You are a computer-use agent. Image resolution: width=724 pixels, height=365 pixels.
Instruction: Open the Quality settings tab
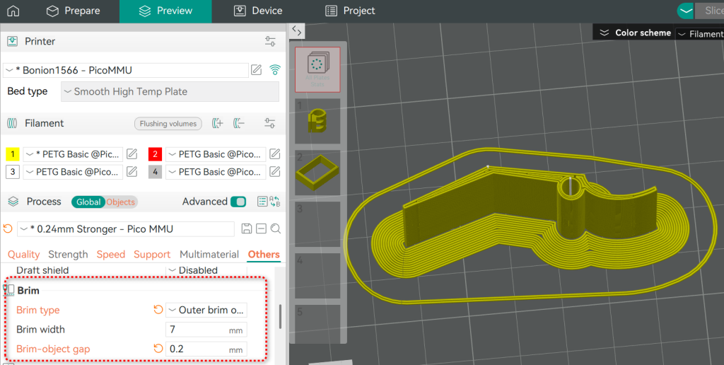pos(23,255)
